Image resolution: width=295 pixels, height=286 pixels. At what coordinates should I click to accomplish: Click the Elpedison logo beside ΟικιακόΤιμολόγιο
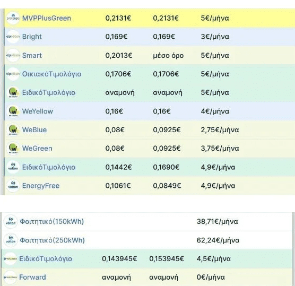coord(13,74)
